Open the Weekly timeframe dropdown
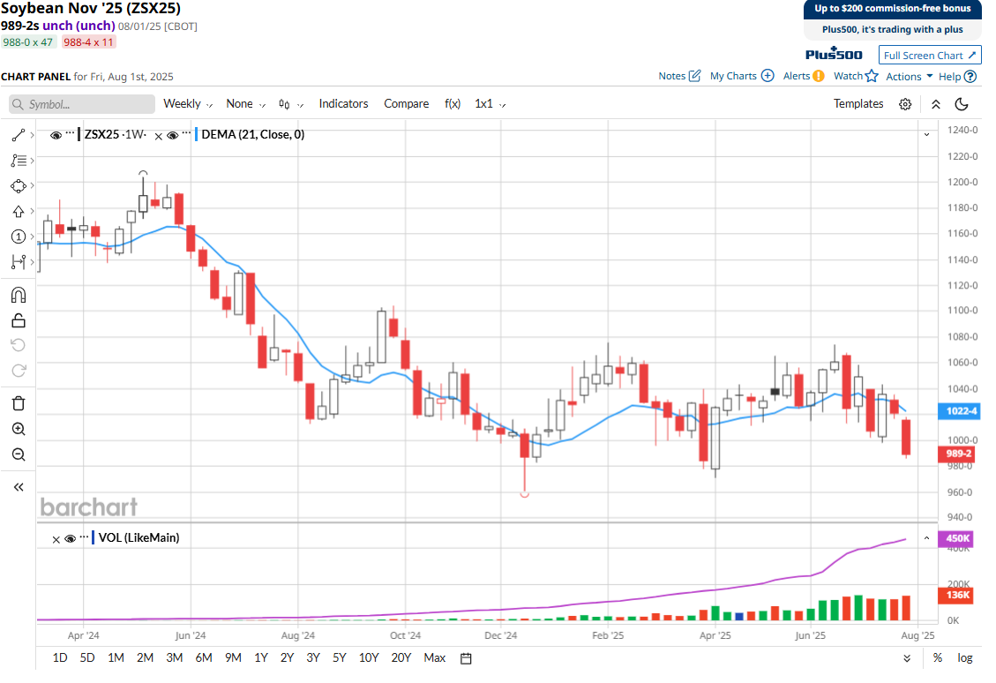Screen dimensions: 996x683 click(188, 104)
